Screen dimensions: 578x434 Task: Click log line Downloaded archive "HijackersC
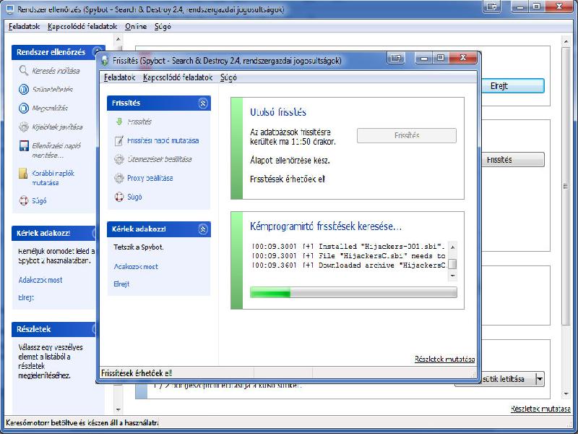[x=348, y=265]
